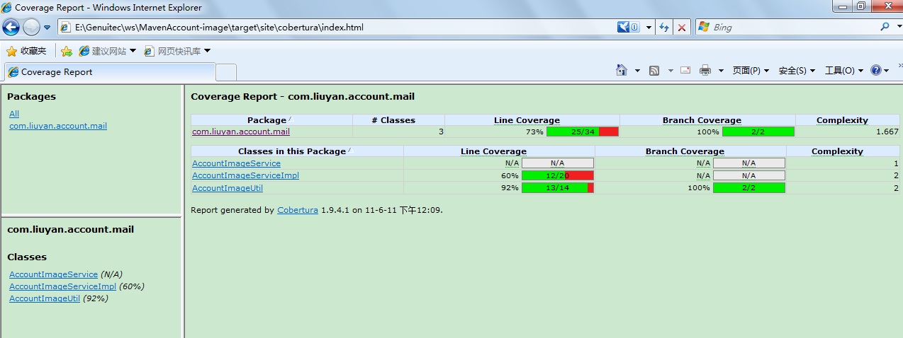
Task: Click the IE page icon in the address bar
Action: coord(66,28)
